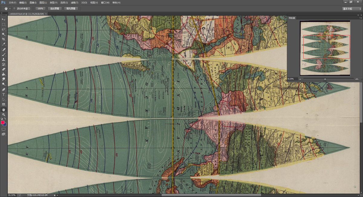Screen dimensions: 363x197
Task: Select the Horizontal Type tool
Action: tap(4, 94)
